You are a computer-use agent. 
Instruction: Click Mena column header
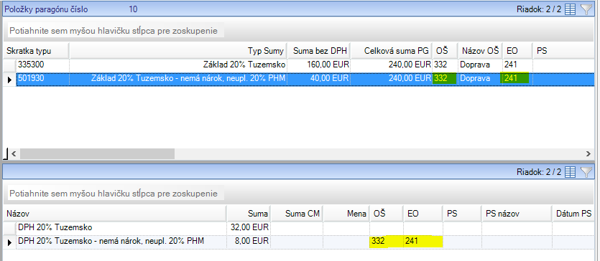(346, 214)
